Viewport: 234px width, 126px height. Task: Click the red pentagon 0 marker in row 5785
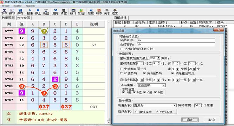[22, 86]
